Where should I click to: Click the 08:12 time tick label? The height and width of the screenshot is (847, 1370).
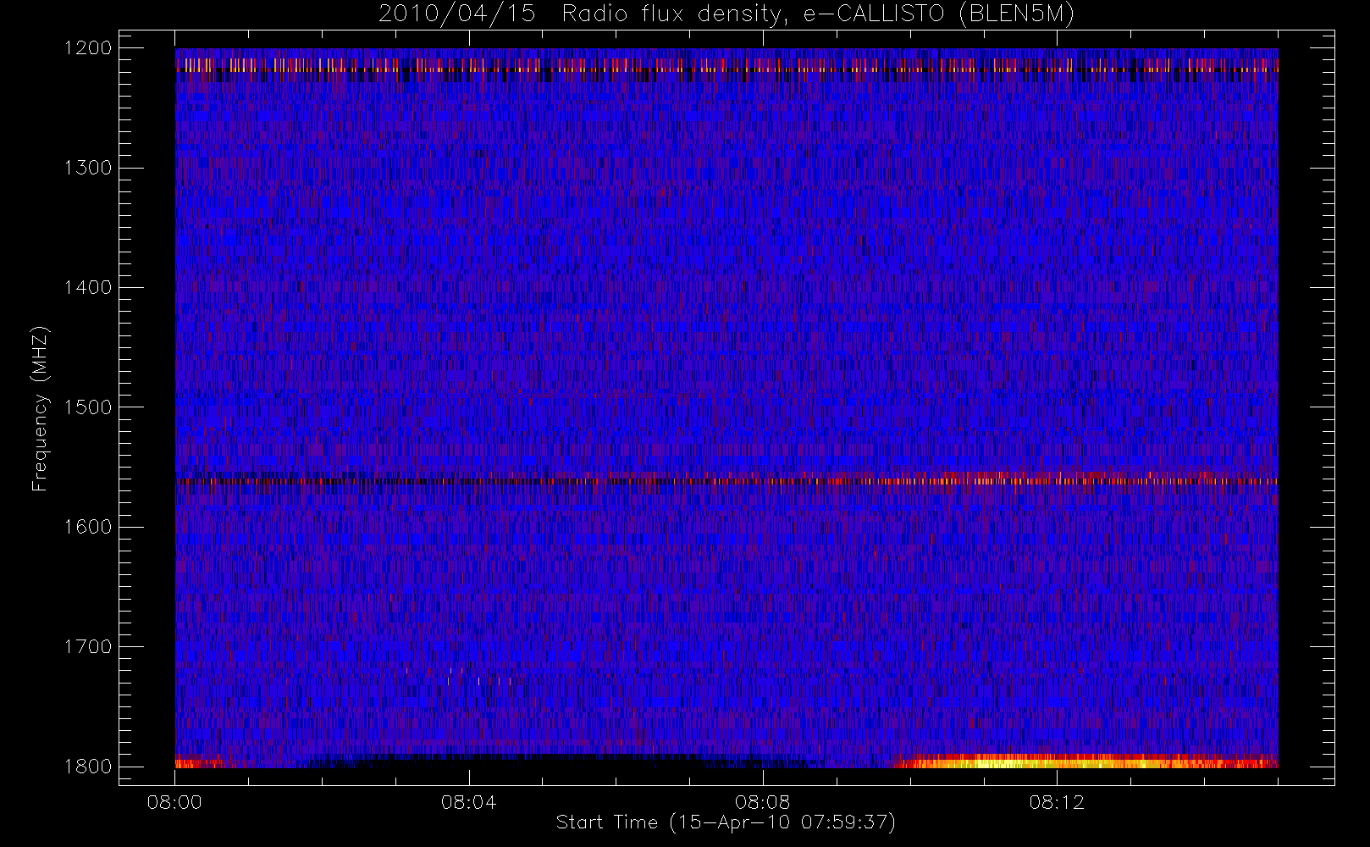[x=1056, y=802]
